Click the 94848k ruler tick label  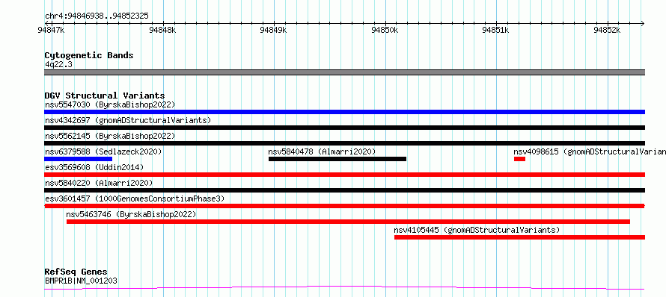tap(162, 30)
